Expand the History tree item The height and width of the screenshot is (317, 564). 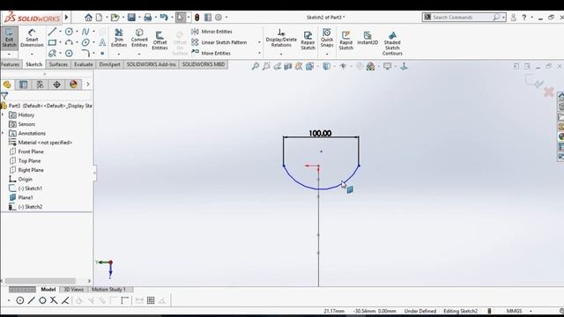[x=3, y=115]
